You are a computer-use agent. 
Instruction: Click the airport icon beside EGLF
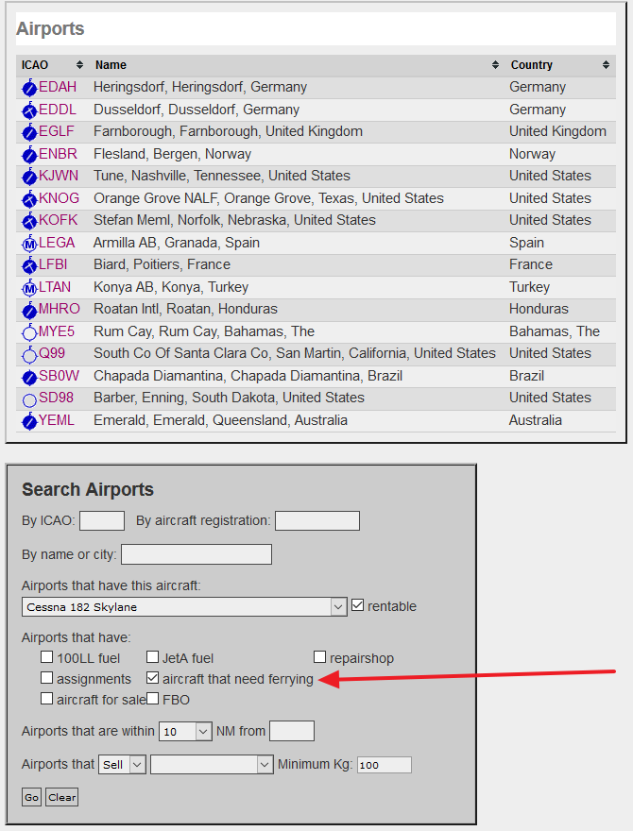tap(29, 132)
